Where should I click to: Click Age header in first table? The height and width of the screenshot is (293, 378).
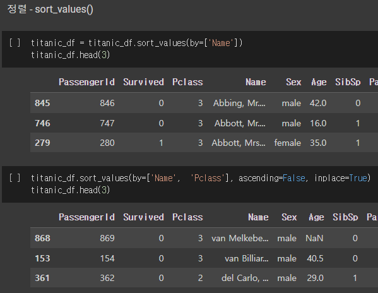(x=319, y=82)
